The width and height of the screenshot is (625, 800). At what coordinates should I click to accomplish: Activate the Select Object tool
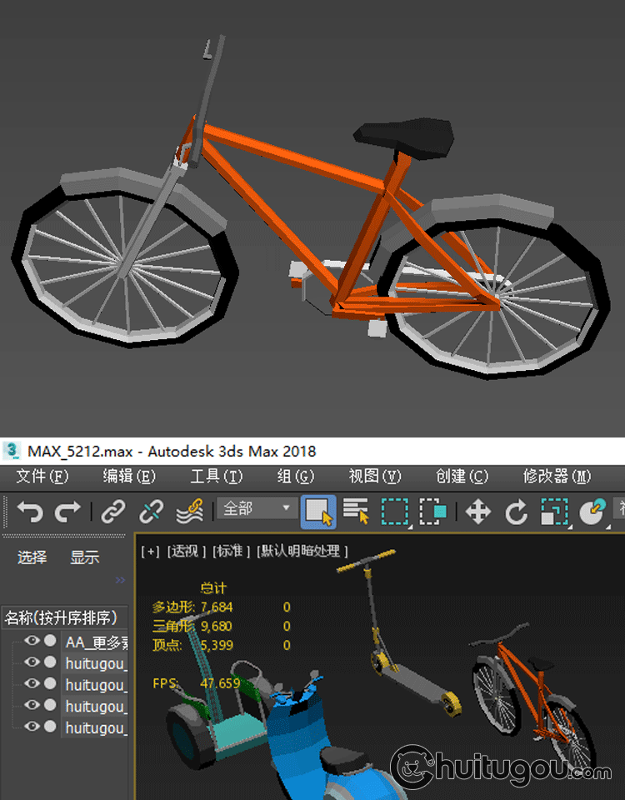click(318, 511)
